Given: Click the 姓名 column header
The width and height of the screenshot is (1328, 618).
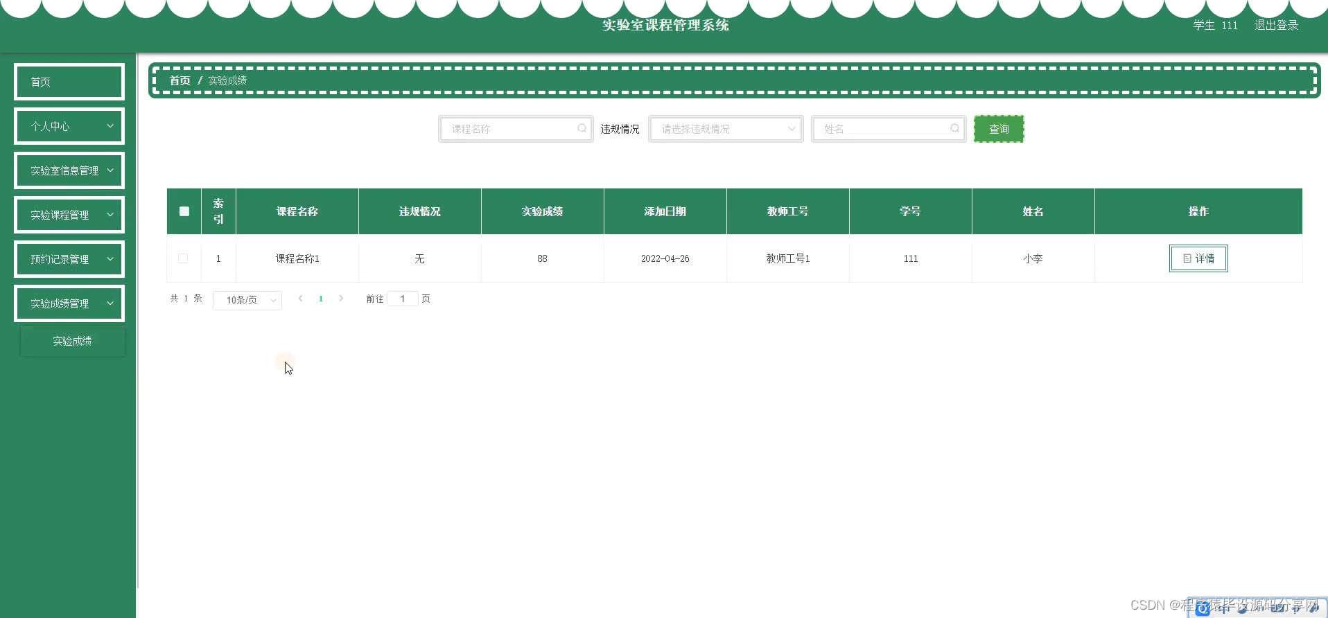Looking at the screenshot, I should (1033, 211).
